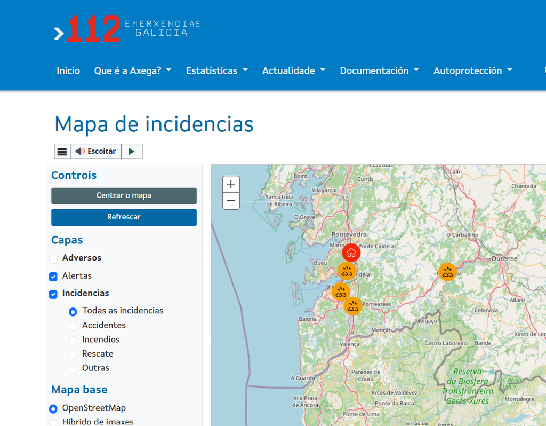Click the accident marker near Ourense

(447, 272)
